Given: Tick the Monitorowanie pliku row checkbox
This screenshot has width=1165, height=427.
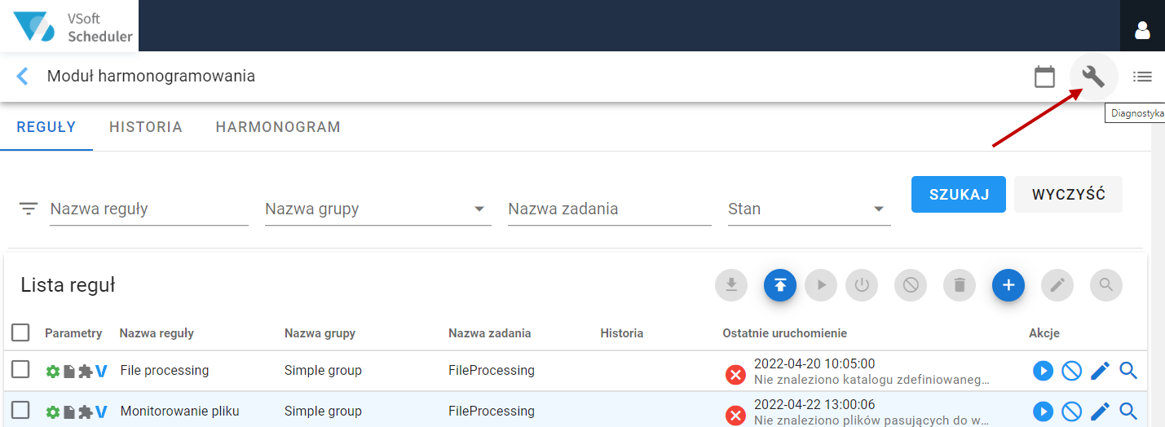Looking at the screenshot, I should pos(20,410).
